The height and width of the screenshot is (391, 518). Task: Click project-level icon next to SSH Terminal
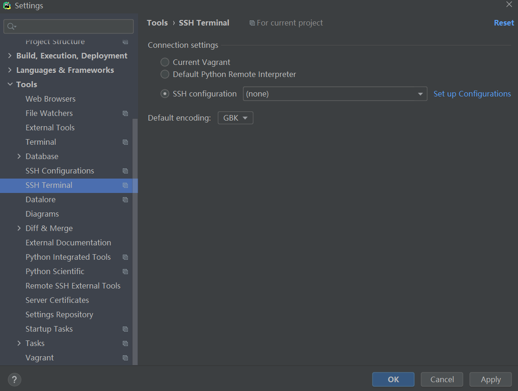point(125,185)
